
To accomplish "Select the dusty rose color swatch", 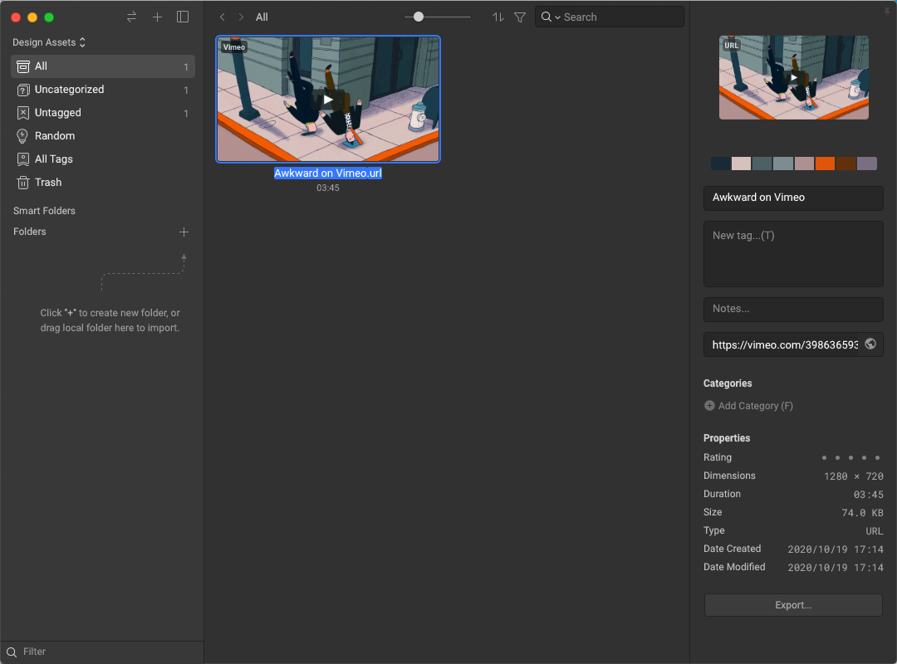I will pos(804,164).
